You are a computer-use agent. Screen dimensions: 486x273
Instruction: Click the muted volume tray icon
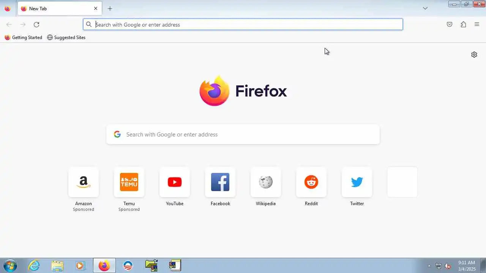448,266
